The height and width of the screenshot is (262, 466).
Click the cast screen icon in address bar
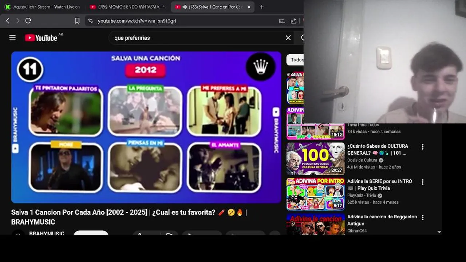point(282,21)
